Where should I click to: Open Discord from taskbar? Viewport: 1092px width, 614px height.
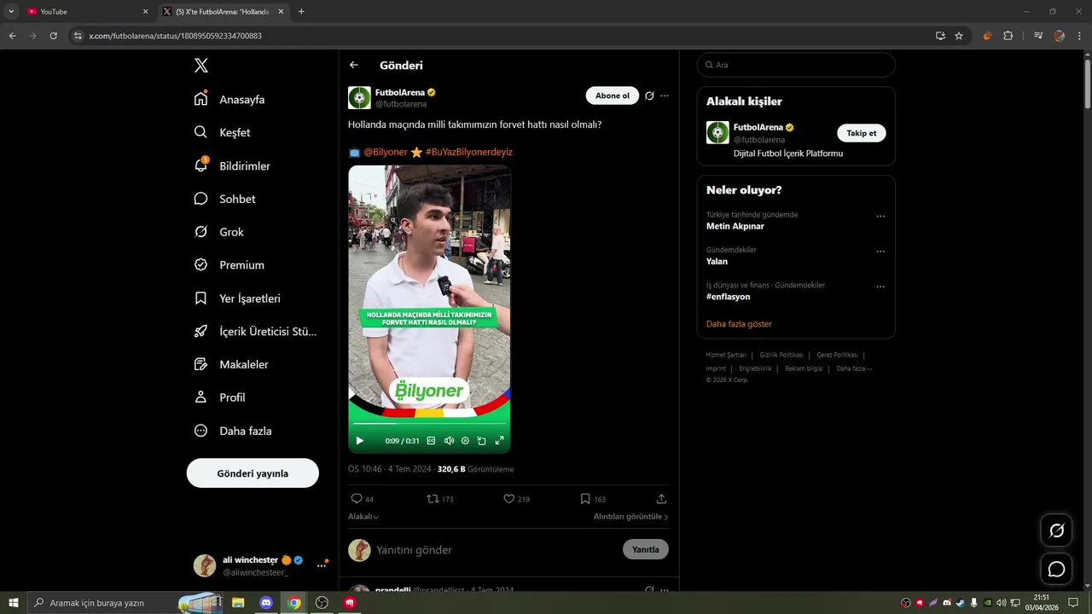[x=265, y=603]
